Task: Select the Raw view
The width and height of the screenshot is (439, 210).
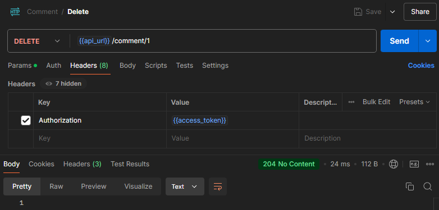Action: click(x=56, y=186)
